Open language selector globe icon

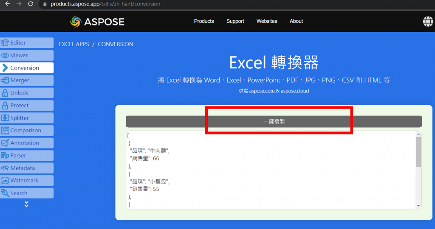tap(428, 21)
